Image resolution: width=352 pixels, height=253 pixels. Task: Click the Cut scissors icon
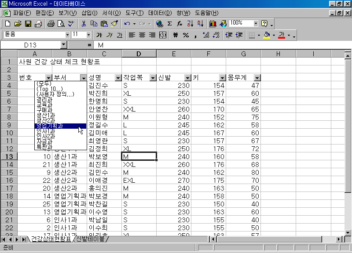(83, 24)
